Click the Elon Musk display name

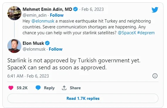coord(33,43)
